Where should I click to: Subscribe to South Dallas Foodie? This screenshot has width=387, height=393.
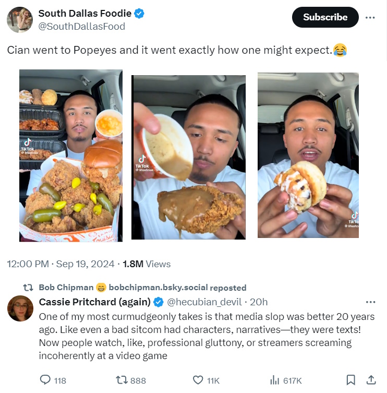click(325, 17)
